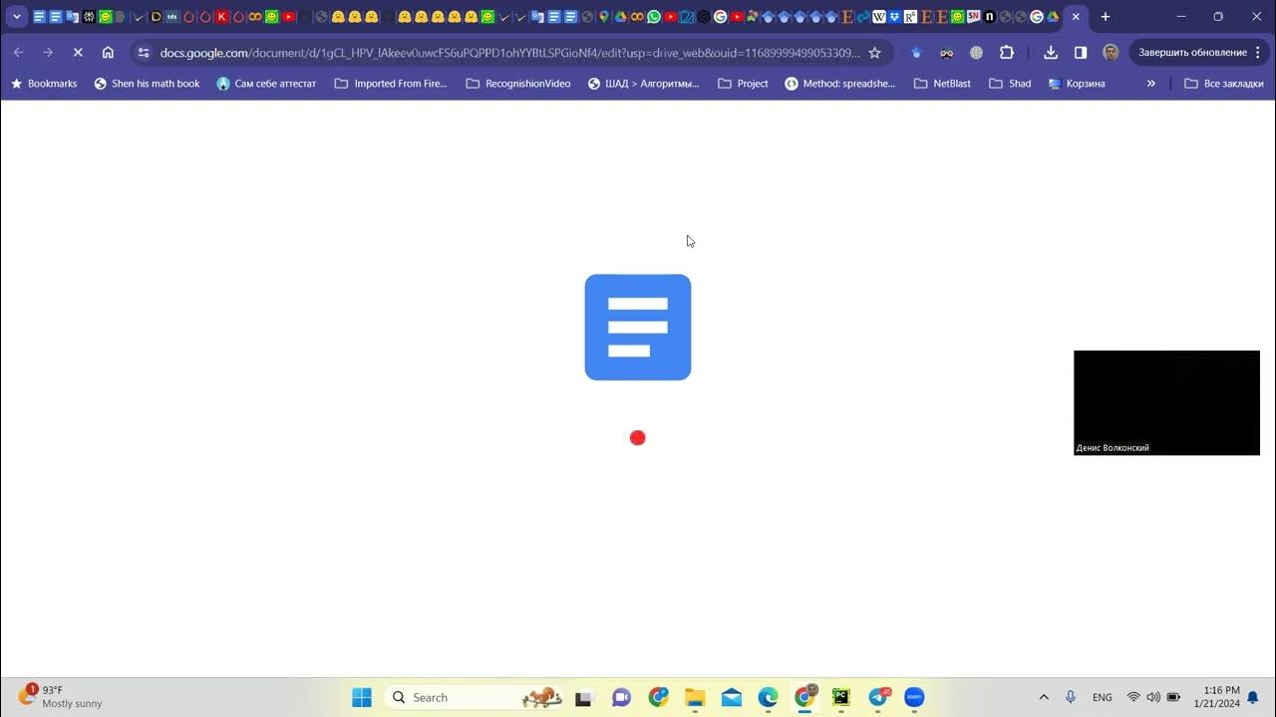1276x717 pixels.
Task: Open Method: spreadshe... bookmark
Action: coord(840,84)
